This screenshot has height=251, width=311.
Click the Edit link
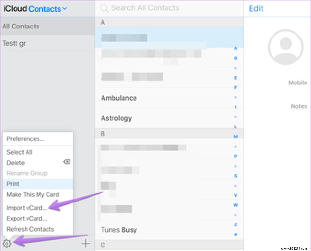256,9
